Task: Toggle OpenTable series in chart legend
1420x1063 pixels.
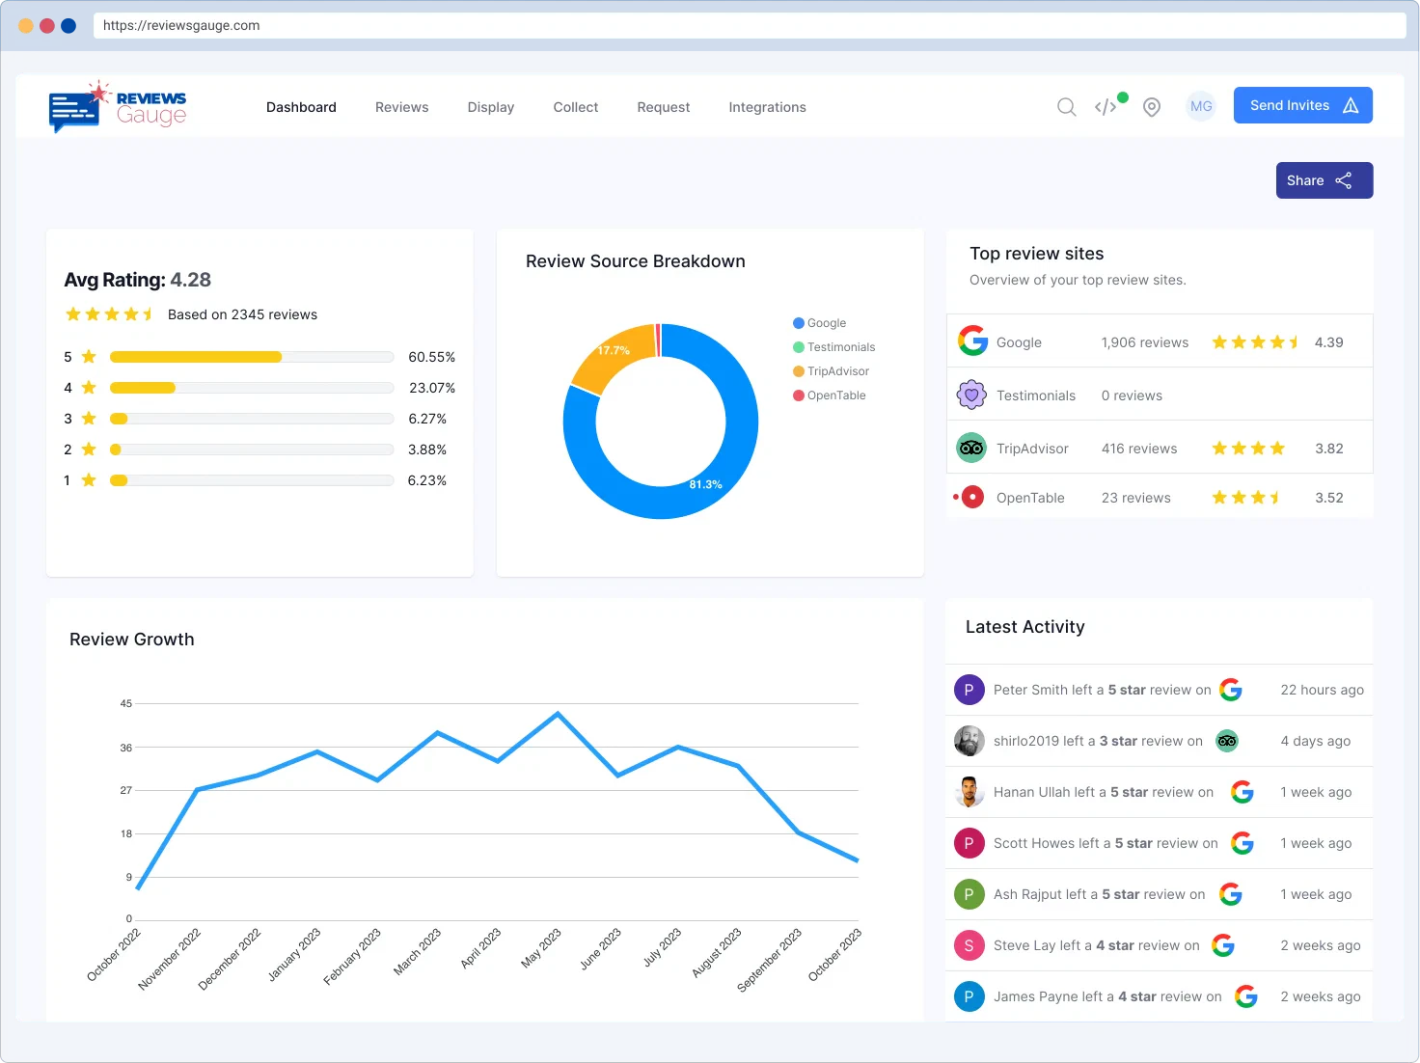Action: 830,395
